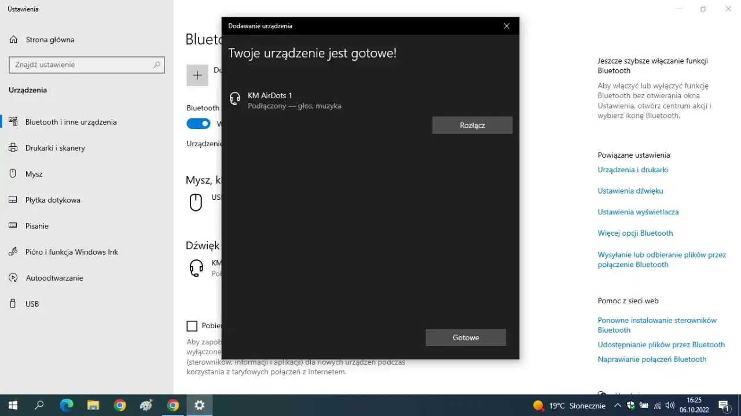Viewport: 741px width, 416px height.
Task: Open Microsoft Edge from the taskbar
Action: [67, 405]
